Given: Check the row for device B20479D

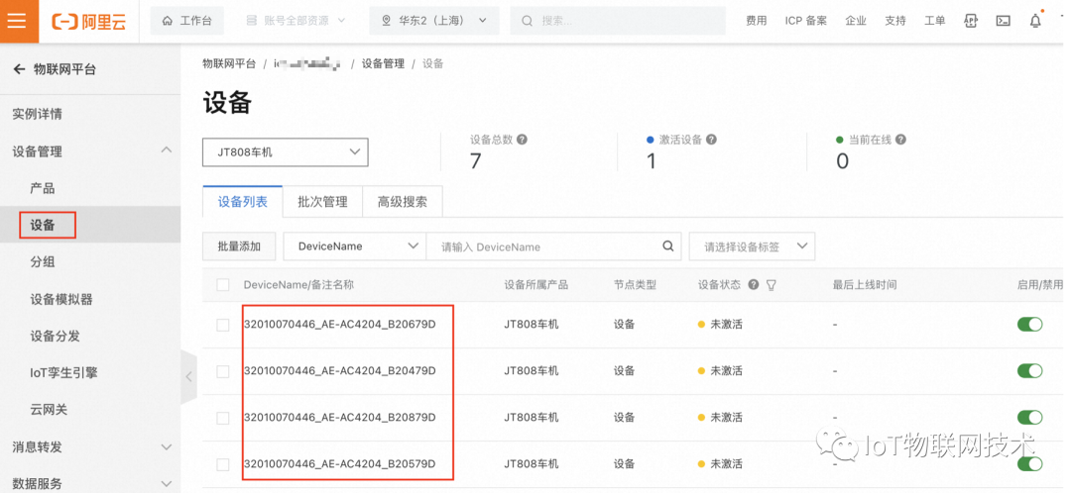Looking at the screenshot, I should pos(223,371).
